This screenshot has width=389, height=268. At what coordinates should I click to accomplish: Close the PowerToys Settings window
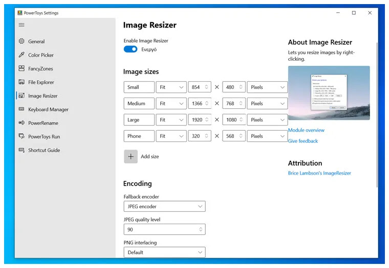pos(370,13)
